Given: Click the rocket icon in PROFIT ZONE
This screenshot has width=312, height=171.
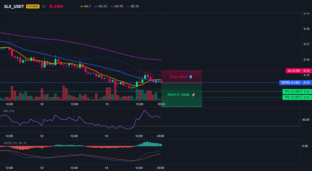Looking at the screenshot, I should click(193, 95).
